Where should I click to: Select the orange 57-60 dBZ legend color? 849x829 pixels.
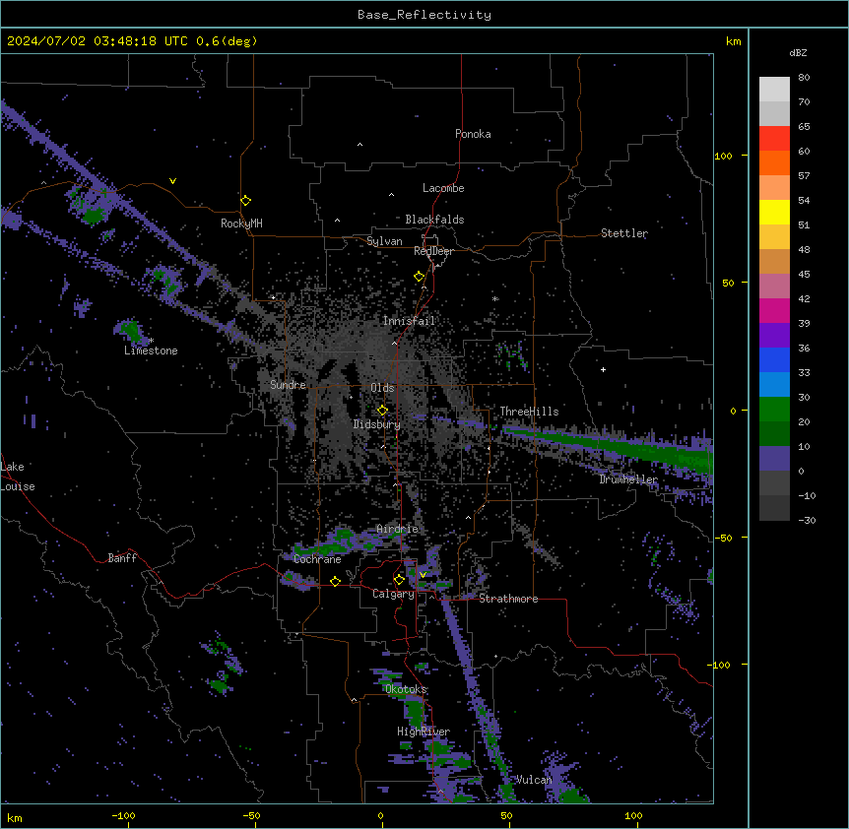774,162
